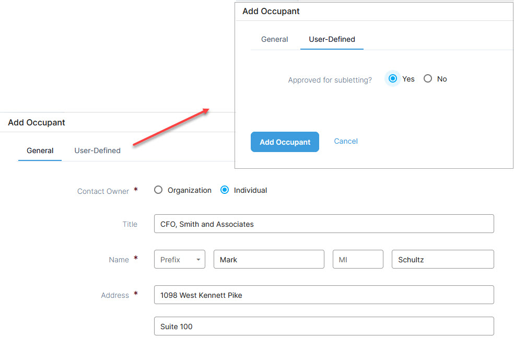Choose No for Approved for subletting
This screenshot has width=514, height=348.
pos(428,79)
